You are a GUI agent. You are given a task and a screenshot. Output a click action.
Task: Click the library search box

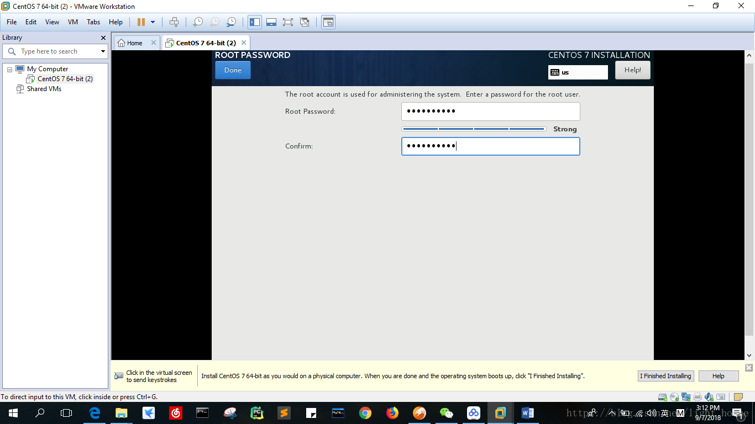point(55,51)
